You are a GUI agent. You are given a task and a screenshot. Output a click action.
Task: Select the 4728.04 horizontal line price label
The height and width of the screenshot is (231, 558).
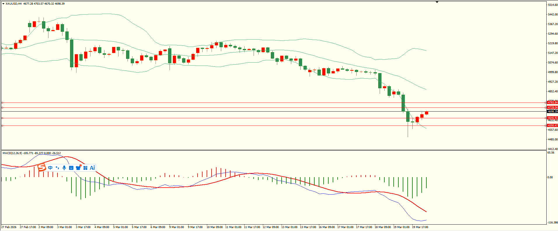coord(552,107)
